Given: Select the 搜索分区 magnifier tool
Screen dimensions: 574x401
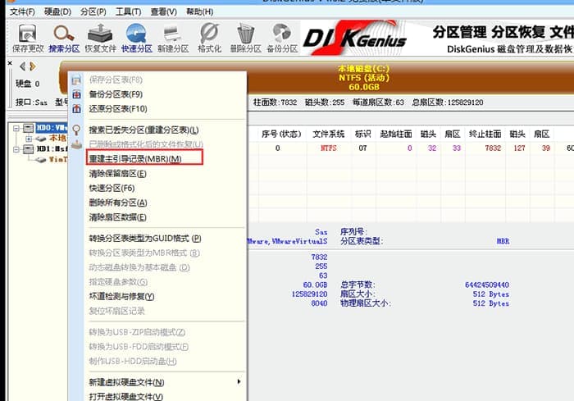Looking at the screenshot, I should [62, 37].
